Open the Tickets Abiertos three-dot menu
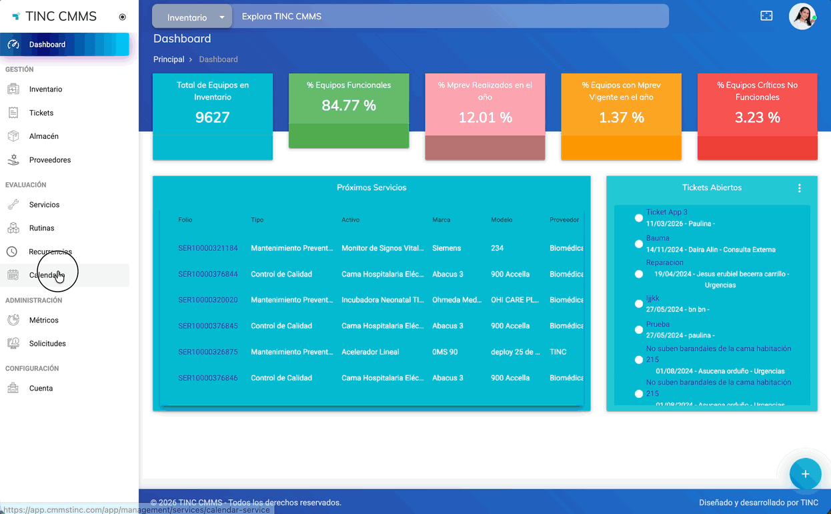831x514 pixels. pos(800,188)
